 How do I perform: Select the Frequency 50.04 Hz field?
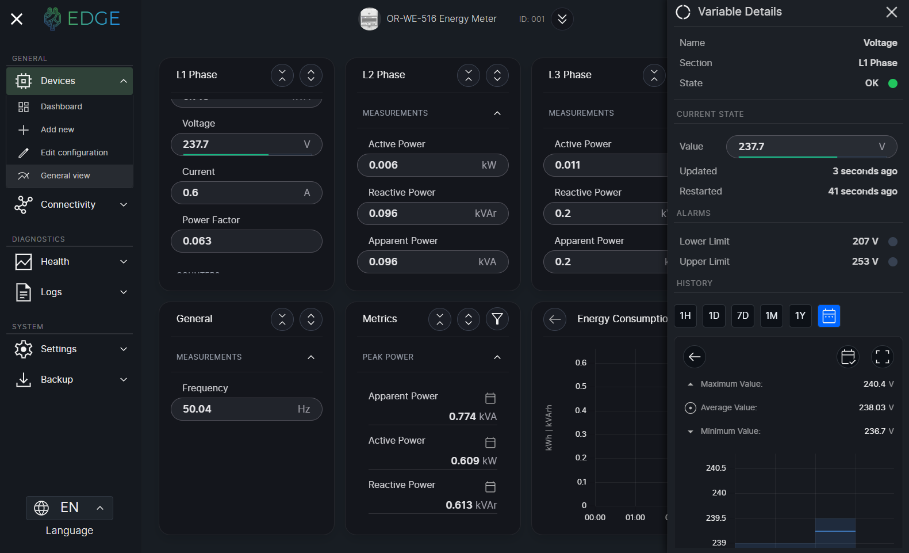(x=247, y=409)
